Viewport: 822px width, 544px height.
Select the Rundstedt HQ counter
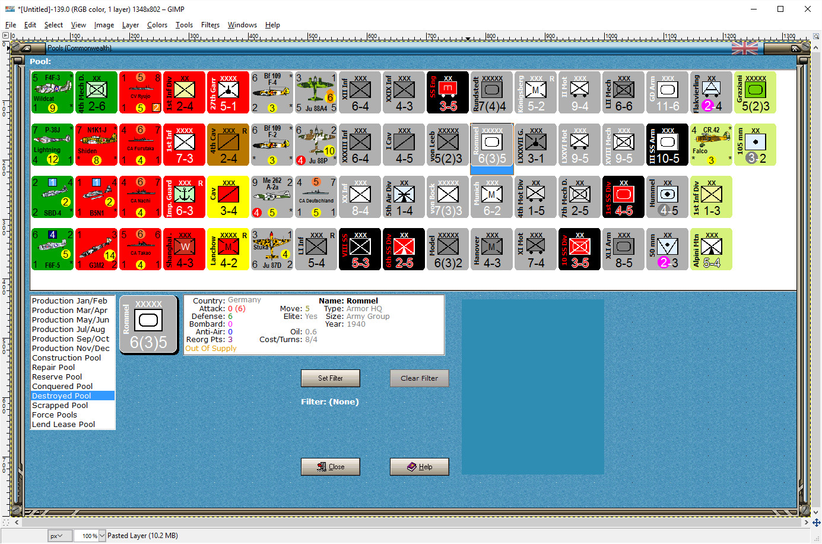(491, 93)
